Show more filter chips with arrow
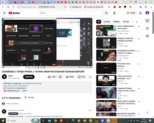Image resolution: width=154 pixels, height=123 pixels. [137, 22]
